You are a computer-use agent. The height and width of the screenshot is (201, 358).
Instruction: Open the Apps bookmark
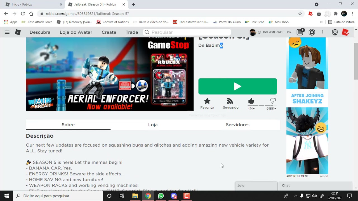(x=11, y=22)
